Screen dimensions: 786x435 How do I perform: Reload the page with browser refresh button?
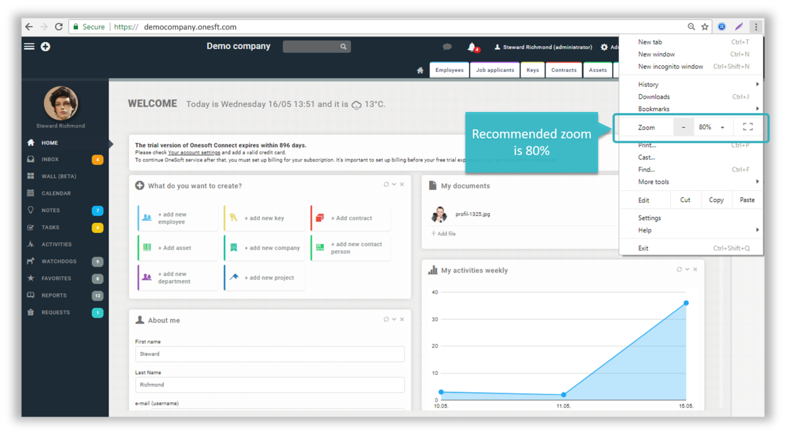click(x=58, y=27)
